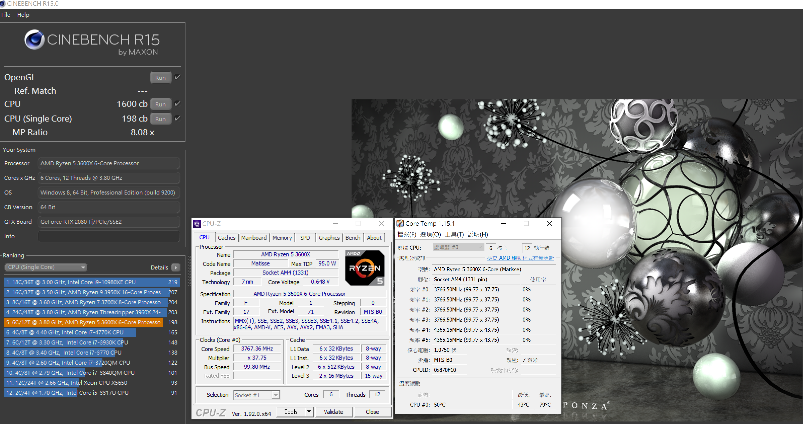Toggle the CPU test checkmark

click(x=178, y=104)
